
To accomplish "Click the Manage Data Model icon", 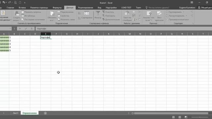I will click(139, 20).
